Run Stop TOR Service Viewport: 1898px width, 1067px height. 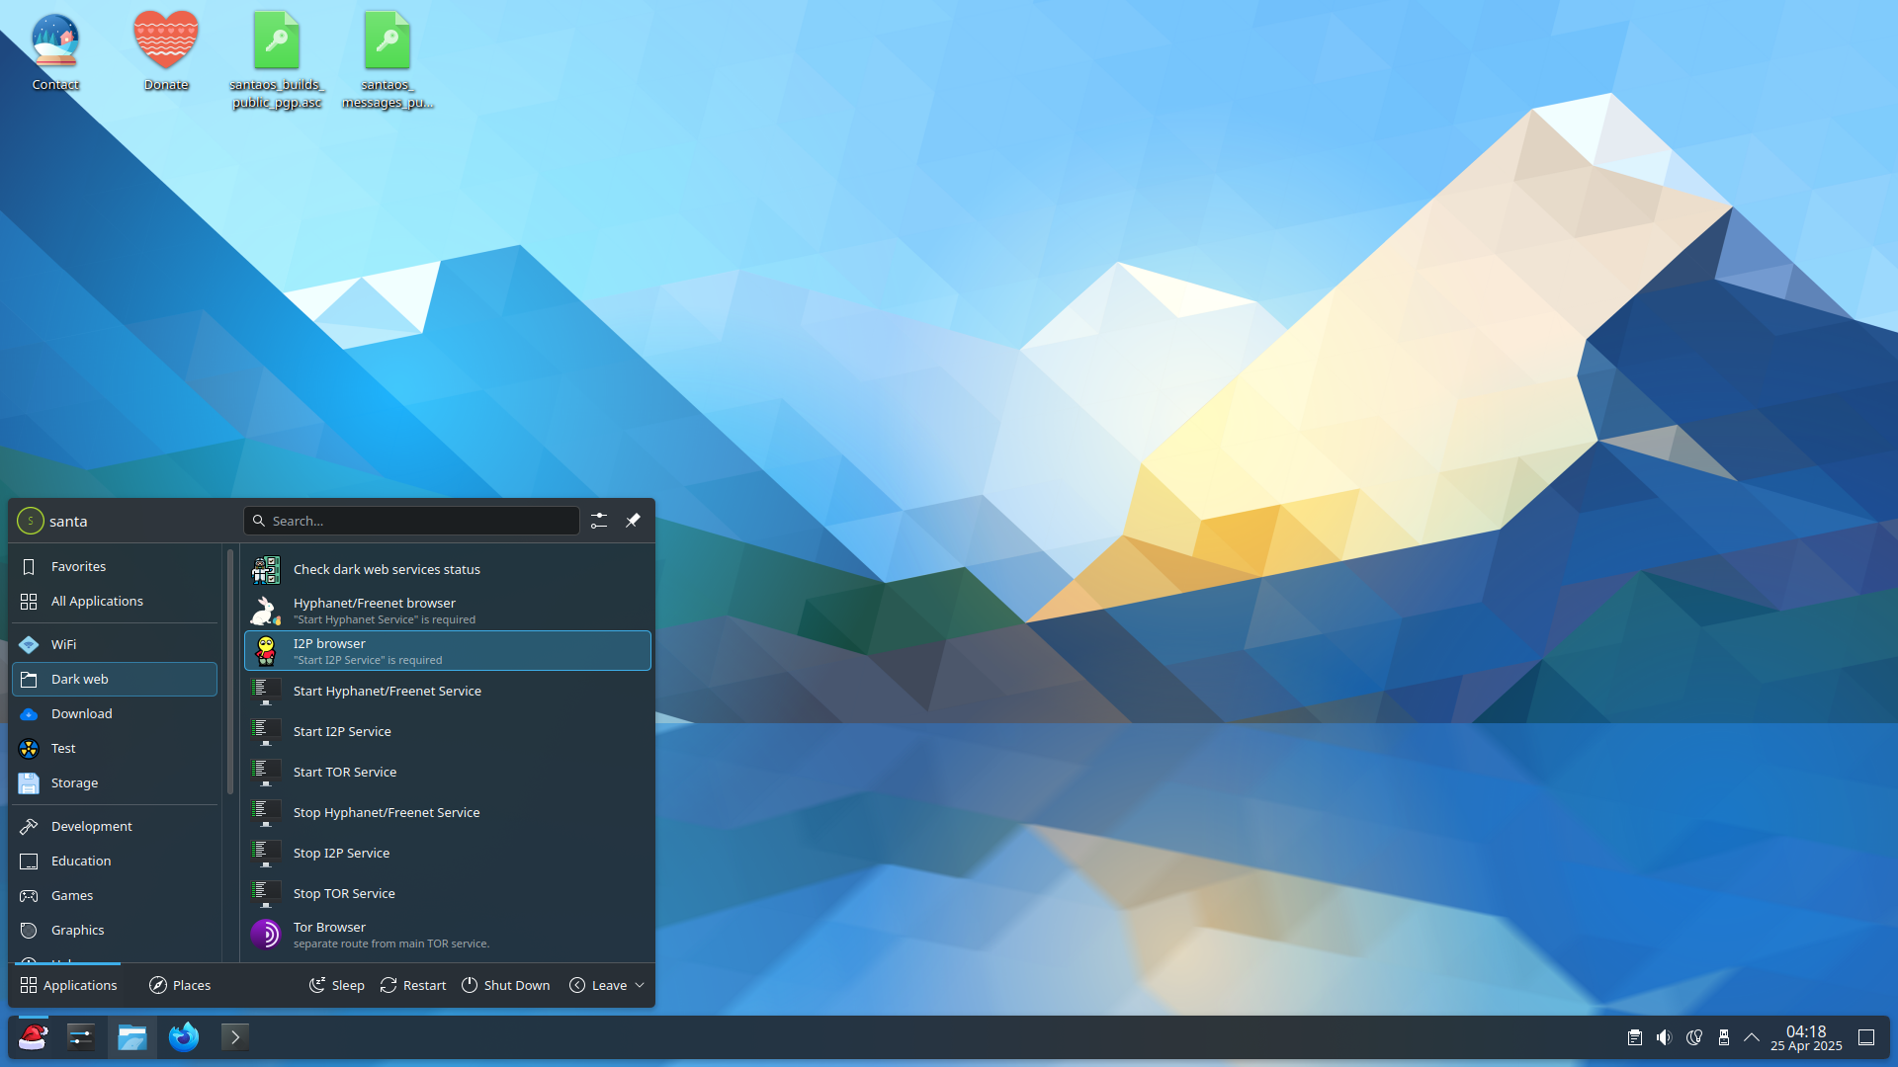click(x=448, y=893)
